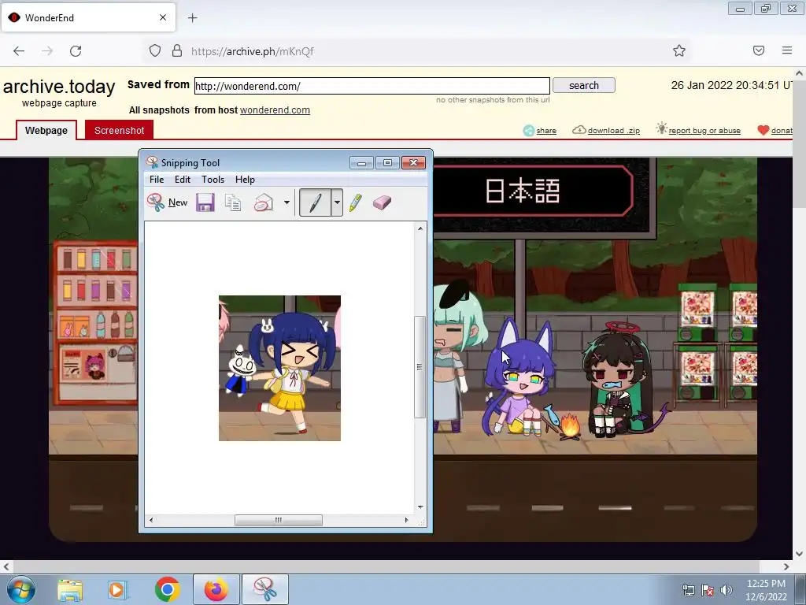Viewport: 806px width, 605px height.
Task: Select the Pen tool in Snipping Tool
Action: [315, 202]
